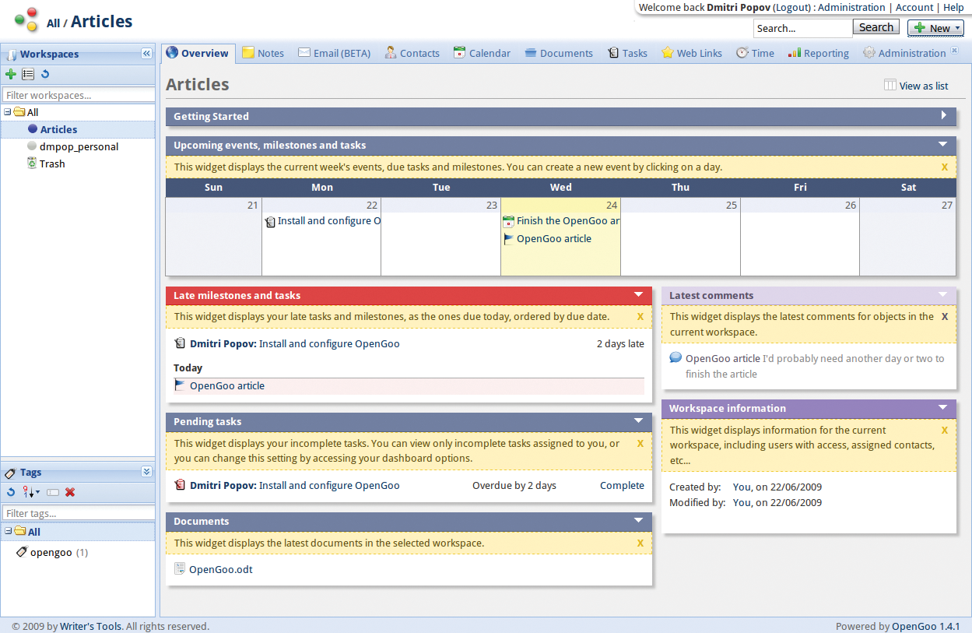The height and width of the screenshot is (633, 972).
Task: Click the Filter workspaces field
Action: point(78,95)
